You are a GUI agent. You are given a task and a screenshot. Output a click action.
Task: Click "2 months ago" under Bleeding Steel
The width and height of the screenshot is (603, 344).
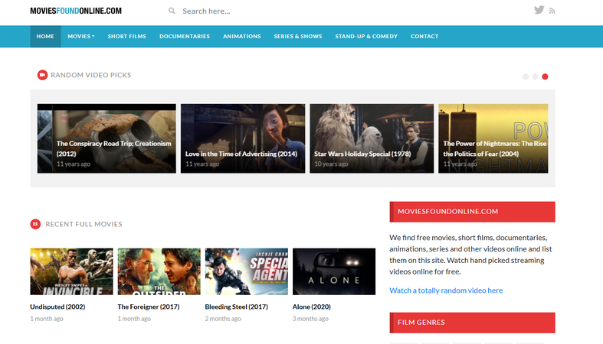point(223,319)
